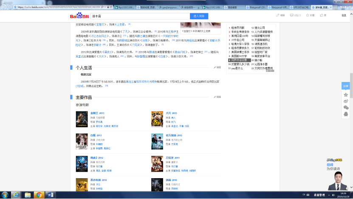Click the volume speaker tray icon

333,195
